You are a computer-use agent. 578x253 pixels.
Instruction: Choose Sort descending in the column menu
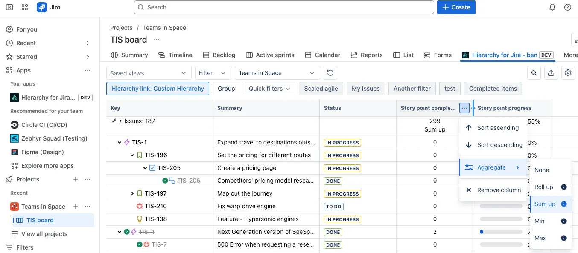[493, 145]
